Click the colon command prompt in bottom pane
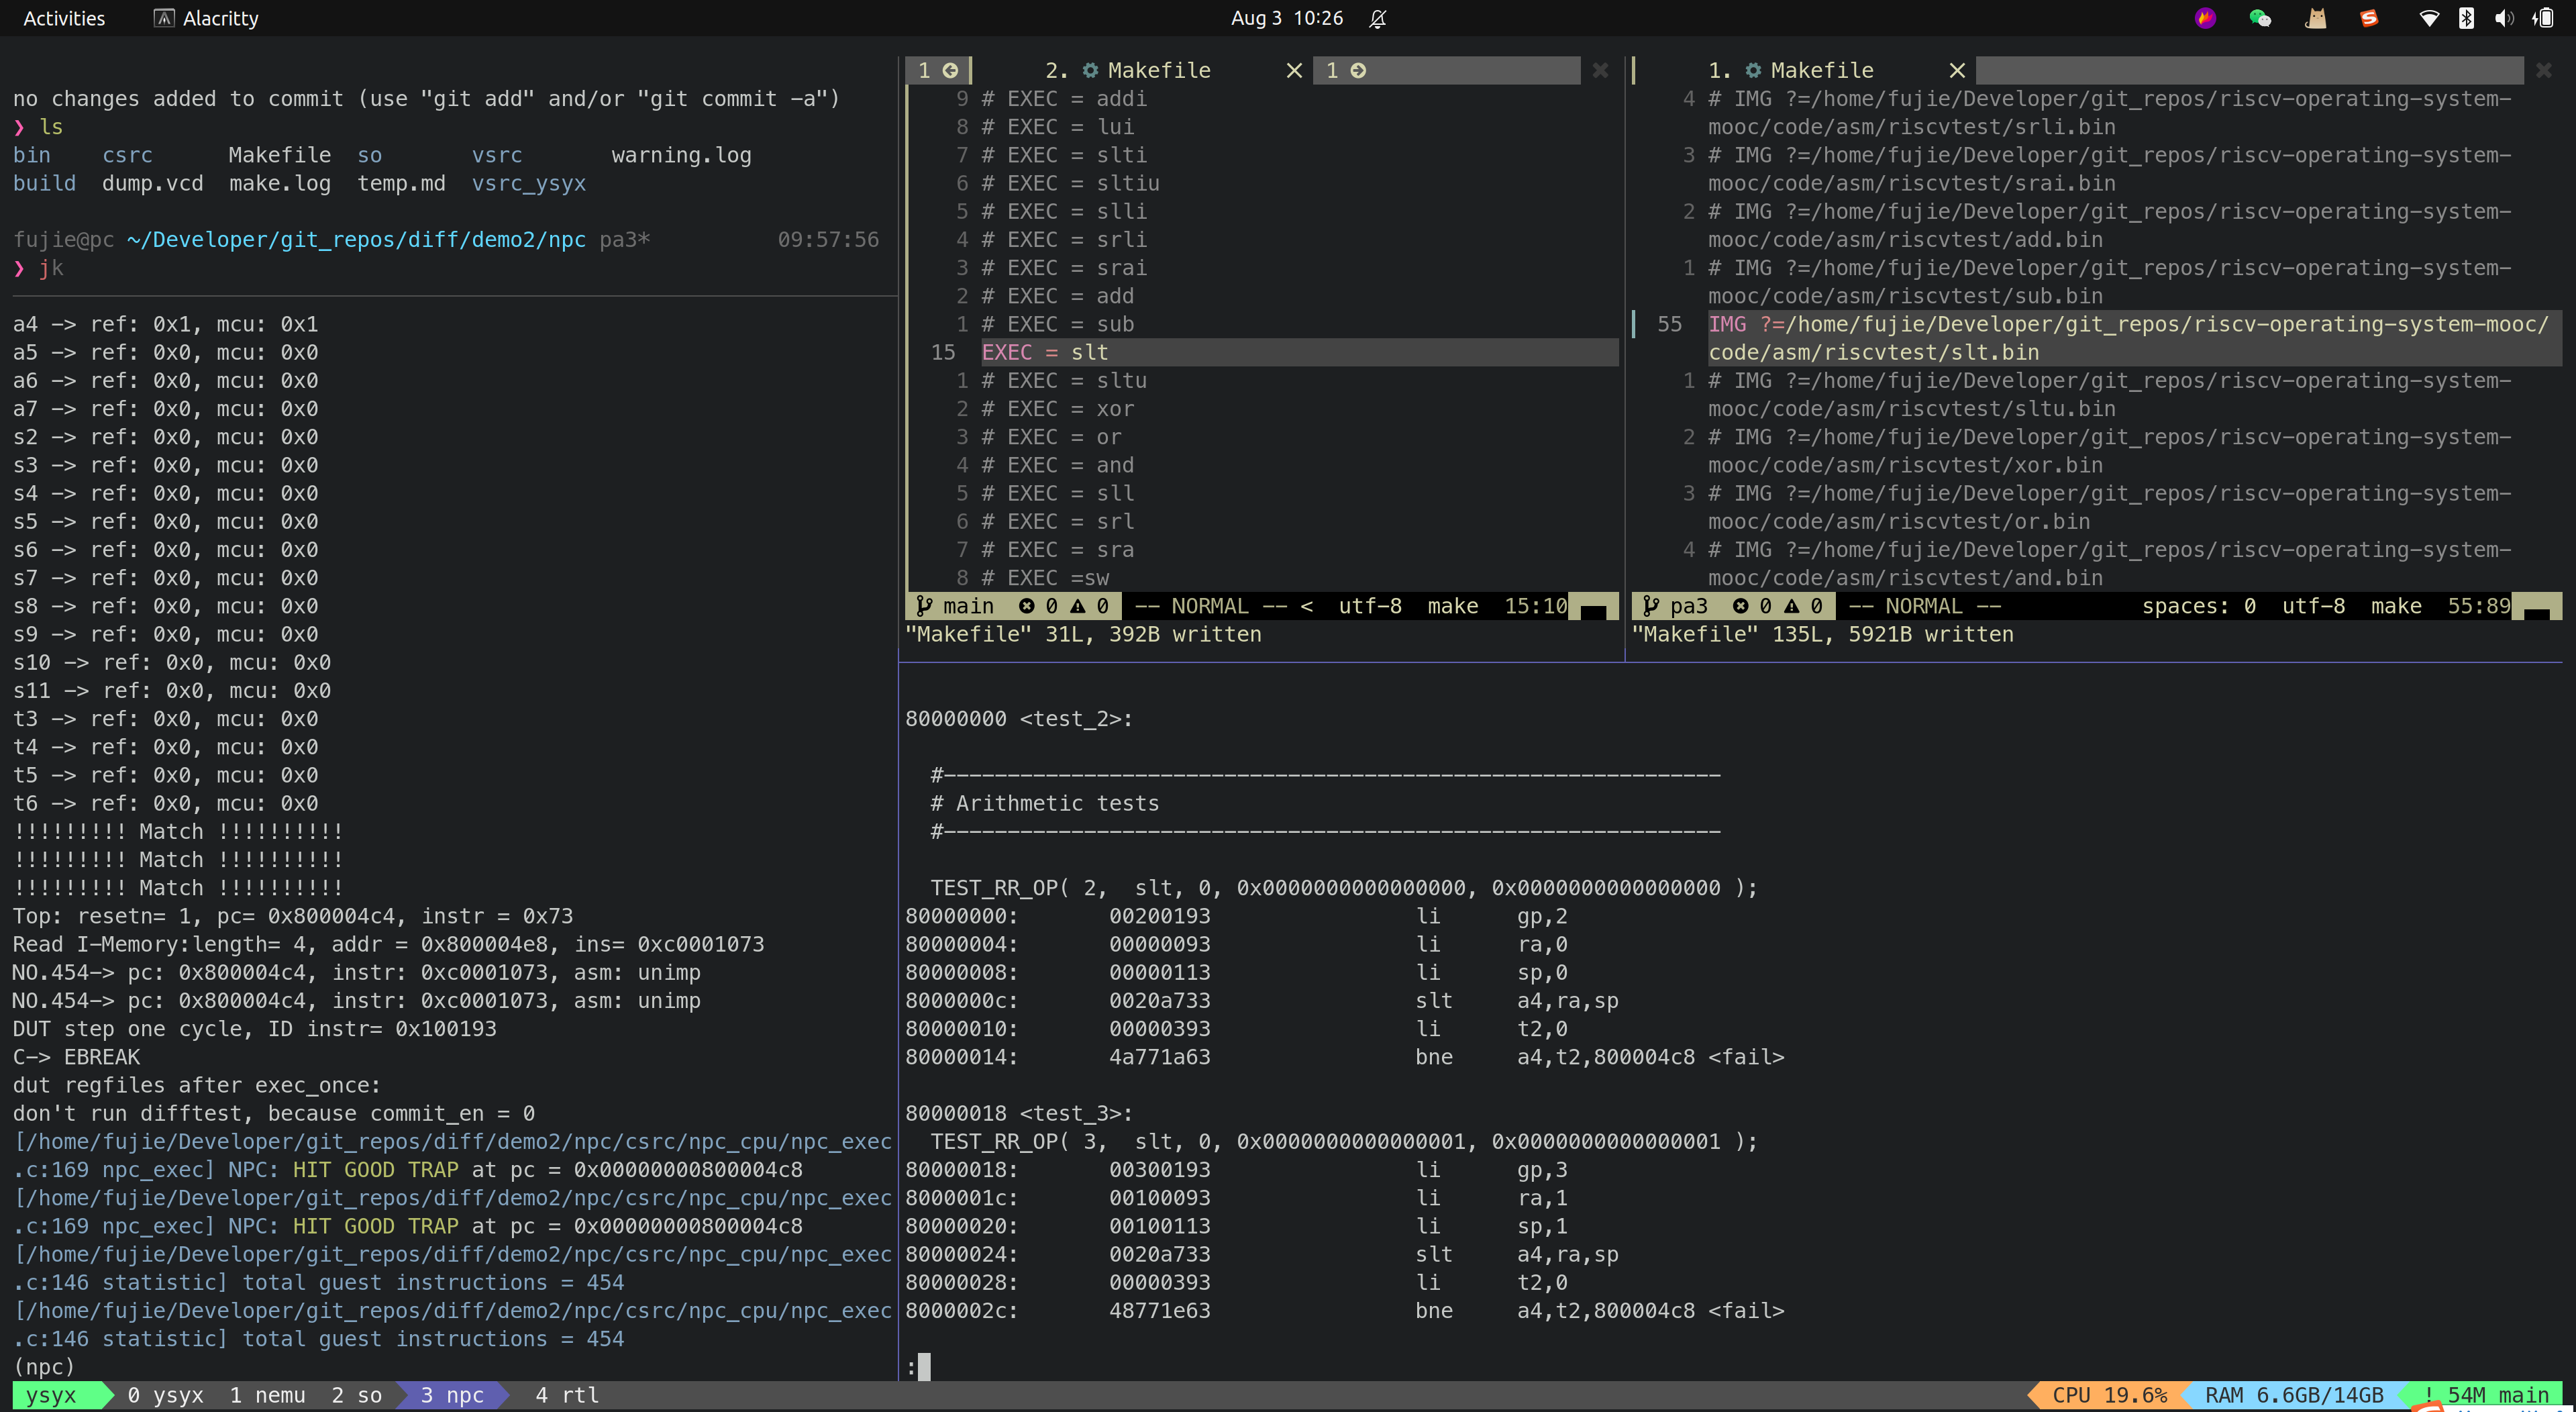Viewport: 2576px width, 1412px height. [911, 1367]
